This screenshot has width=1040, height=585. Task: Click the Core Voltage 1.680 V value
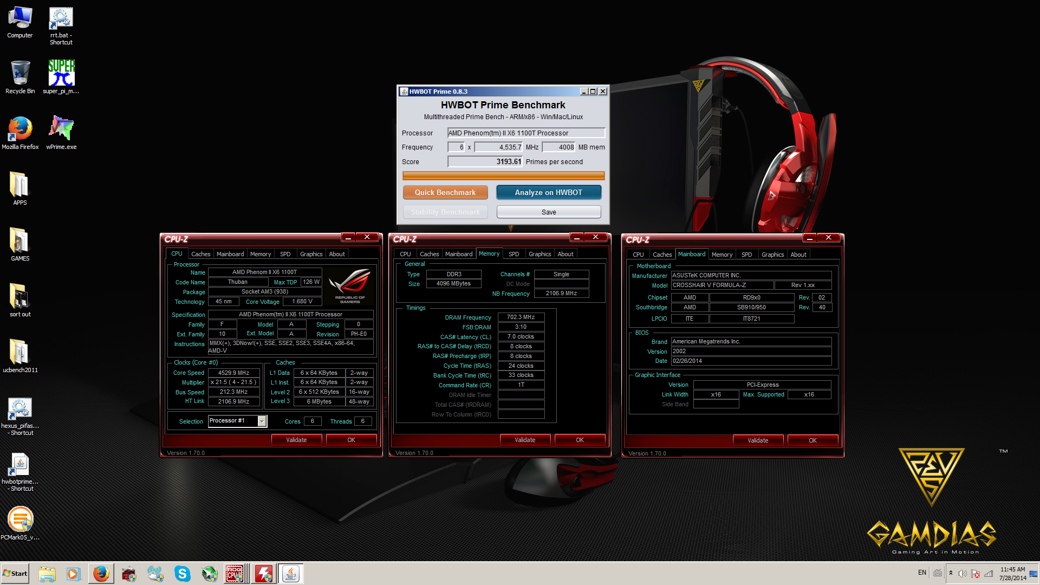tap(302, 302)
